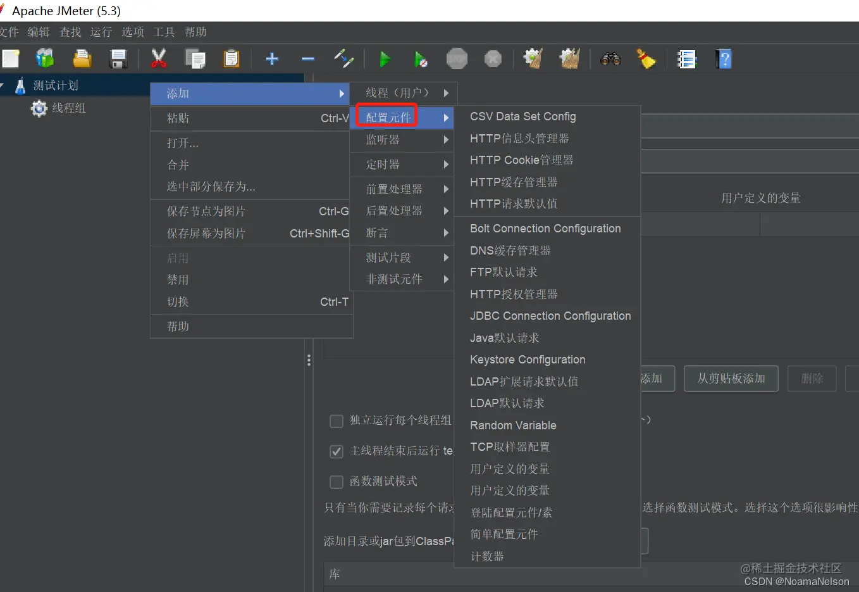The width and height of the screenshot is (859, 592).
Task: Open templates with gift box icon
Action: point(44,58)
